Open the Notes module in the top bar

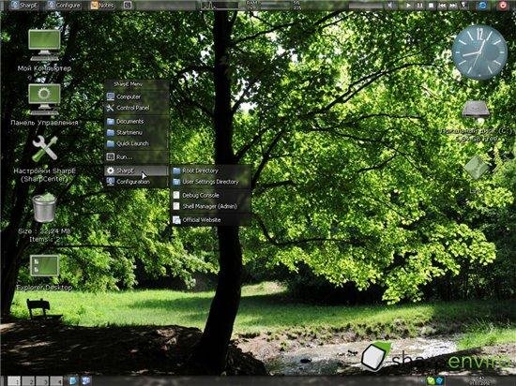pos(102,5)
